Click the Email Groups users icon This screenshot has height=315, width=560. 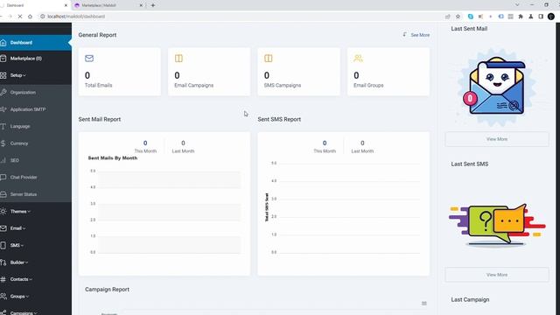[x=358, y=59]
